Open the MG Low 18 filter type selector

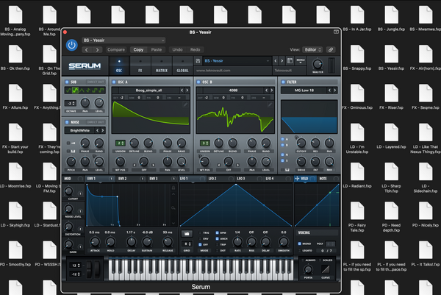click(x=304, y=90)
